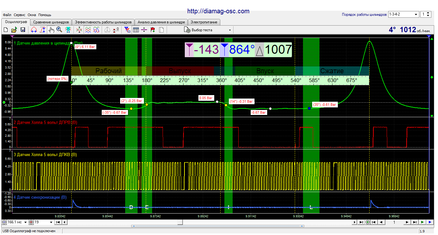Click the purple divider line icon
Screen dimensions: 438x235
point(144,30)
